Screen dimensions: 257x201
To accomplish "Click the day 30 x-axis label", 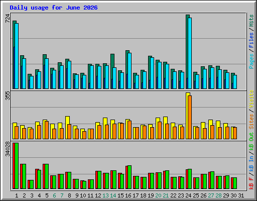I will pos(233,195).
